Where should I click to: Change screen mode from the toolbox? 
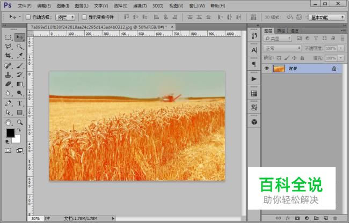pyautogui.click(x=19, y=151)
